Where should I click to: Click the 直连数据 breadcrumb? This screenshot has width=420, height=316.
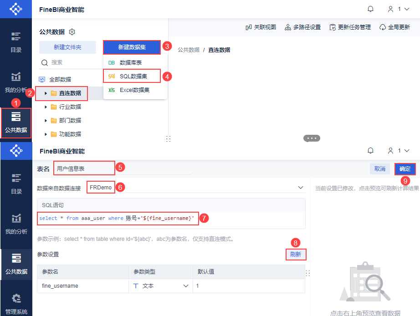(x=219, y=50)
